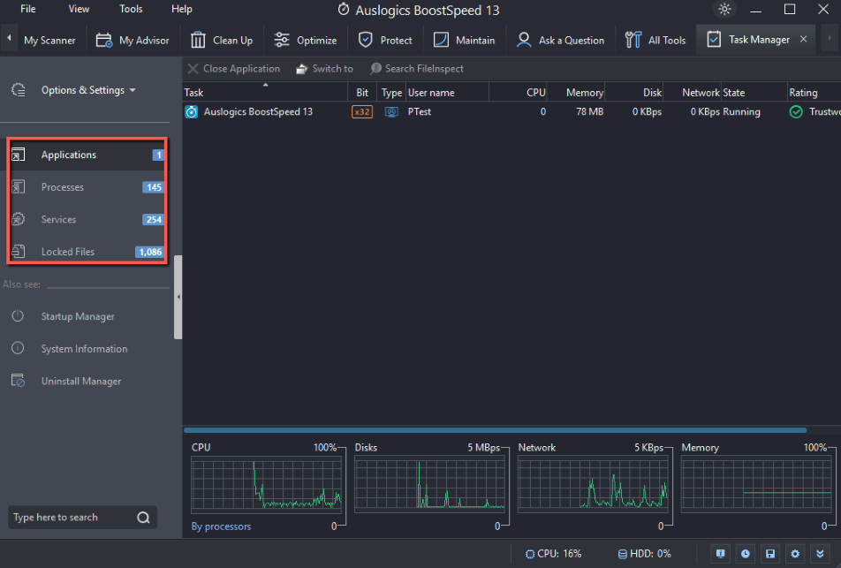Toggle the light/dark theme sun icon
The width and height of the screenshot is (841, 568).
click(x=724, y=9)
